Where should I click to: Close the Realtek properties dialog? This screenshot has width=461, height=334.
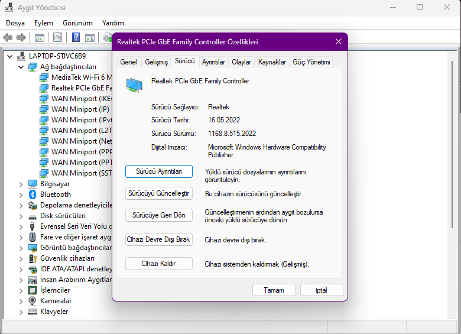339,41
